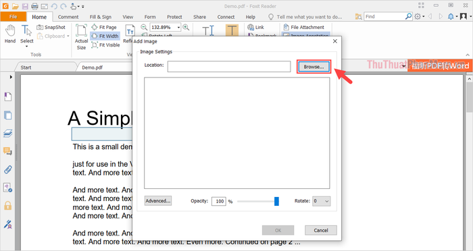Click the Print icon in quick access toolbar
This screenshot has height=251, width=473.
point(34,6)
